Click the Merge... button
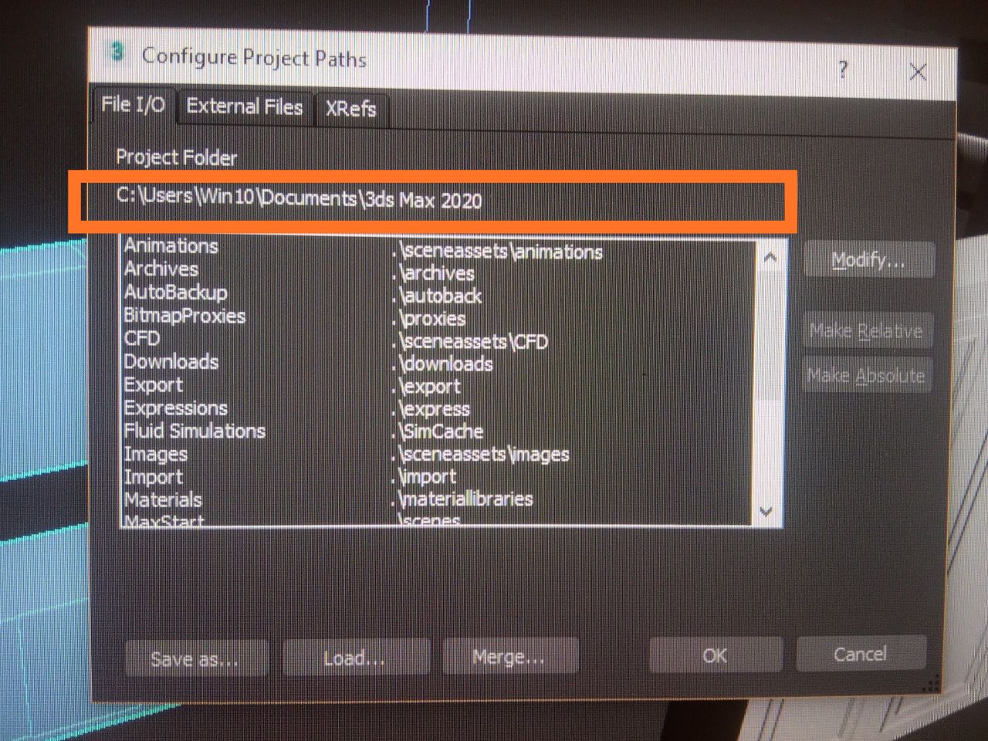This screenshot has height=741, width=988. [509, 656]
